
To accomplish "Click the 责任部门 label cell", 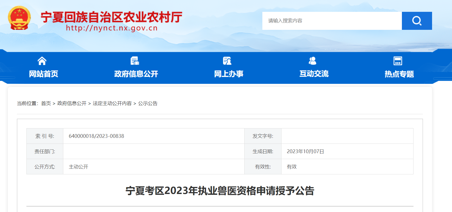I will (45, 152).
